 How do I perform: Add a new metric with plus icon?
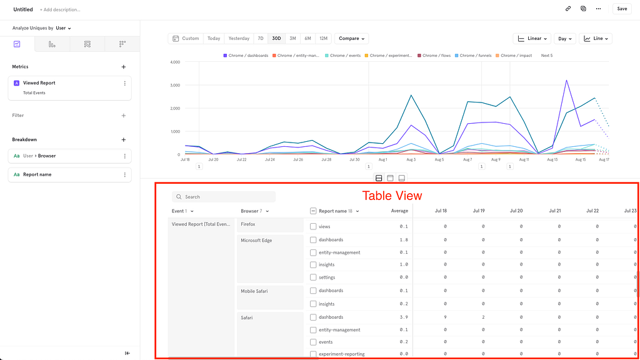(124, 67)
